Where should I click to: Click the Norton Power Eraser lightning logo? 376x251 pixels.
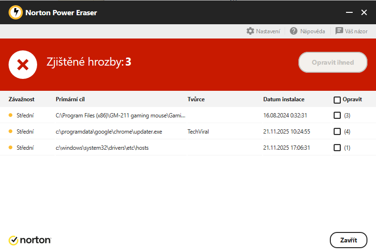tap(16, 12)
